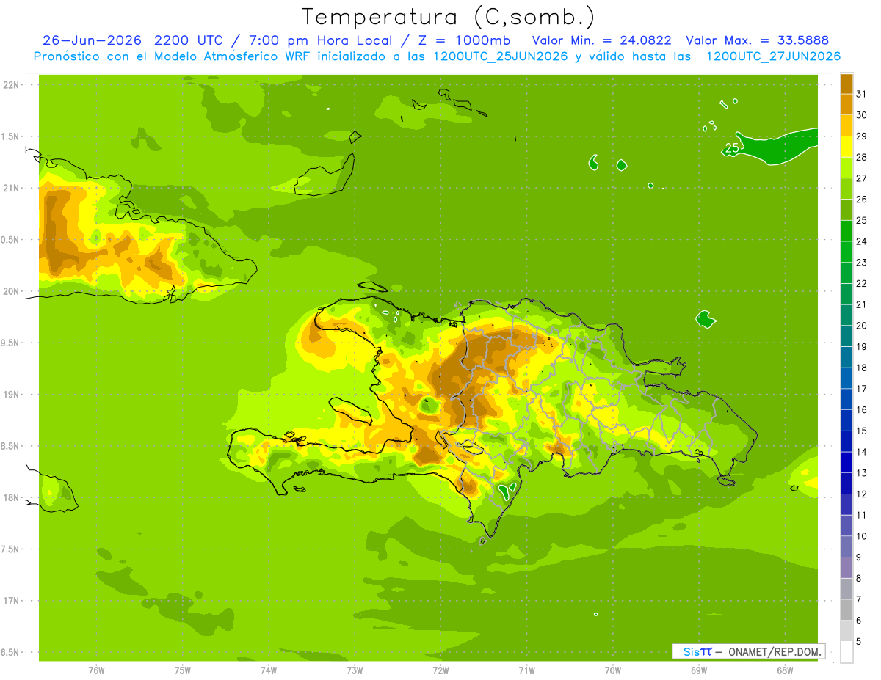Click the legend value "9"

point(859,557)
